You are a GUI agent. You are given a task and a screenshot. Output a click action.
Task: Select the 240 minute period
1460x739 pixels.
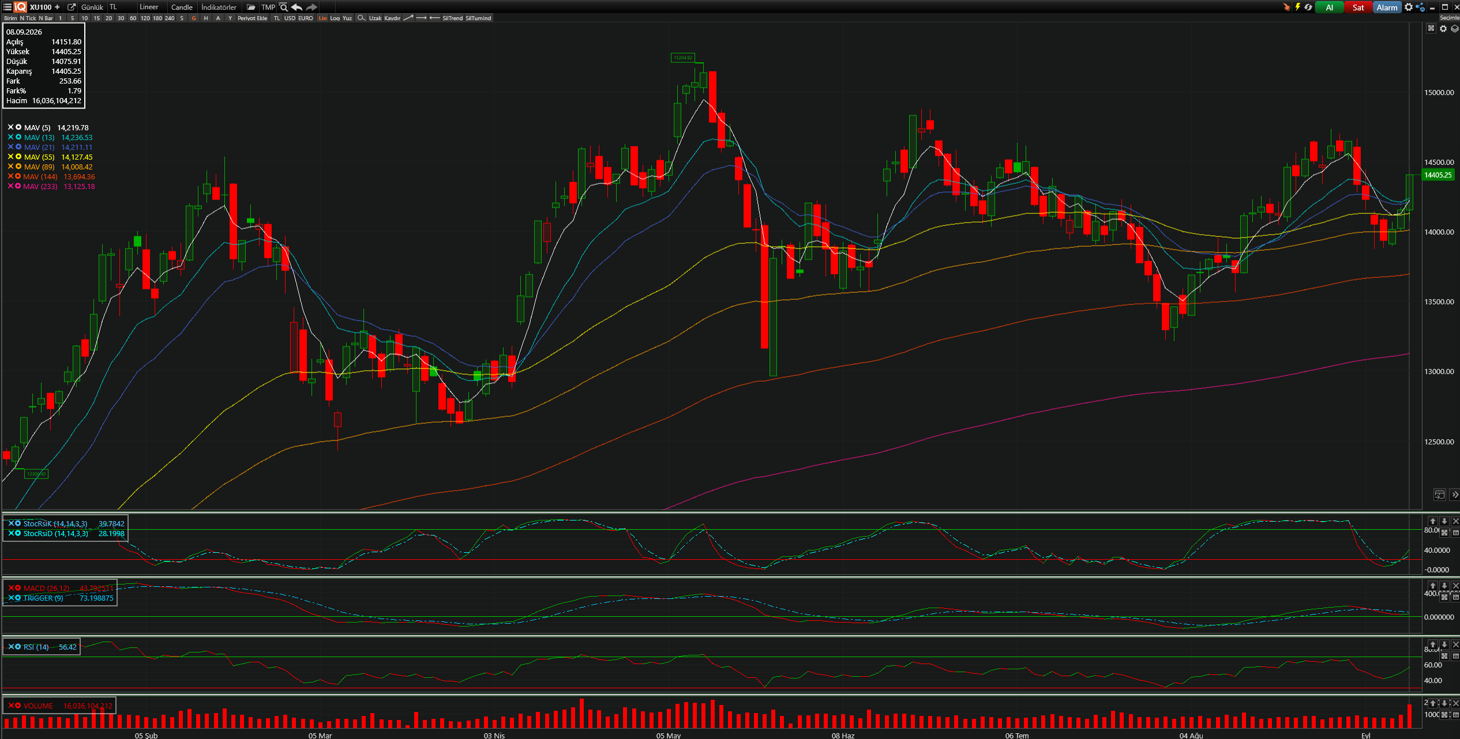[x=170, y=18]
